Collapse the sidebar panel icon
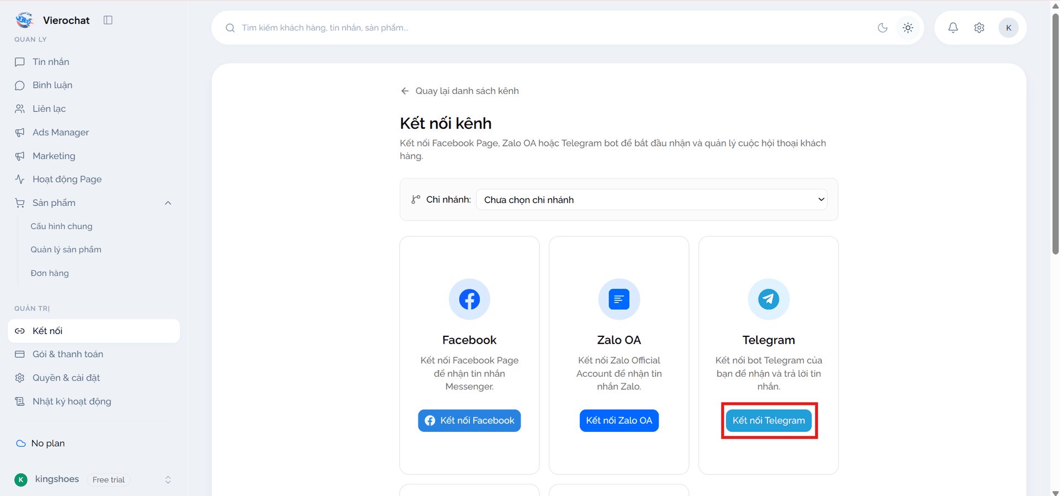 click(108, 20)
